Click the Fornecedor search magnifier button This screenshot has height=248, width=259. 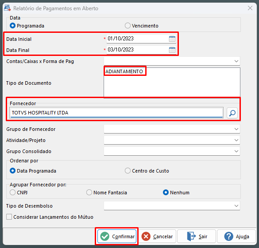[232, 113]
